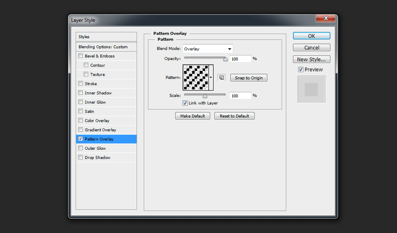Disable the Pattern Overlay checkbox
The width and height of the screenshot is (397, 233).
(x=81, y=139)
